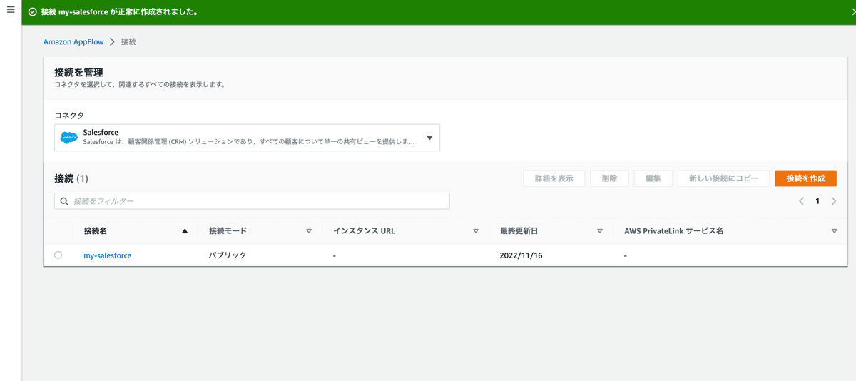856x381 pixels.
Task: Click the 2022/11/16 date cell
Action: [521, 255]
